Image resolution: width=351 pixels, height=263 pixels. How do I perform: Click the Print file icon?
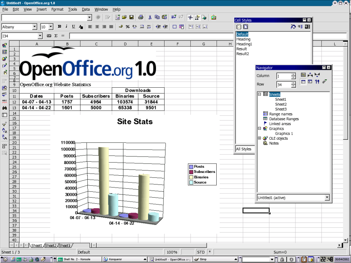pyautogui.click(x=141, y=17)
